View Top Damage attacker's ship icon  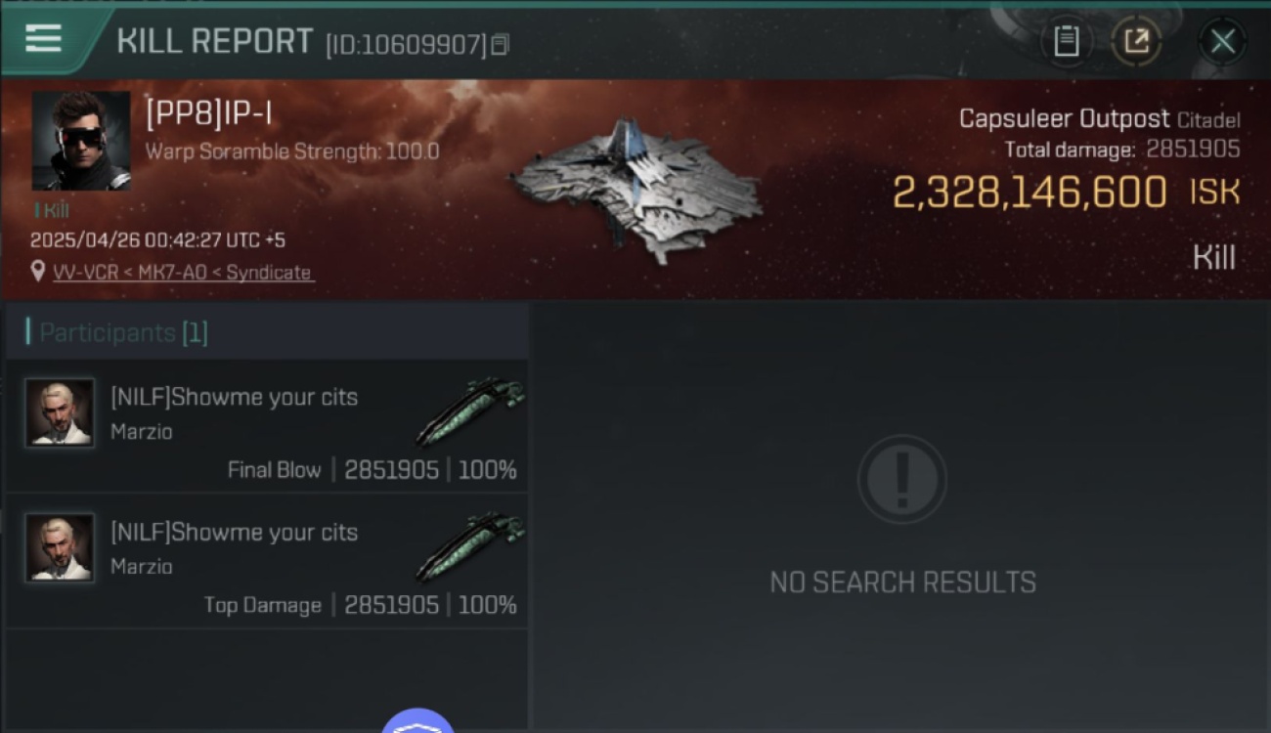point(470,545)
